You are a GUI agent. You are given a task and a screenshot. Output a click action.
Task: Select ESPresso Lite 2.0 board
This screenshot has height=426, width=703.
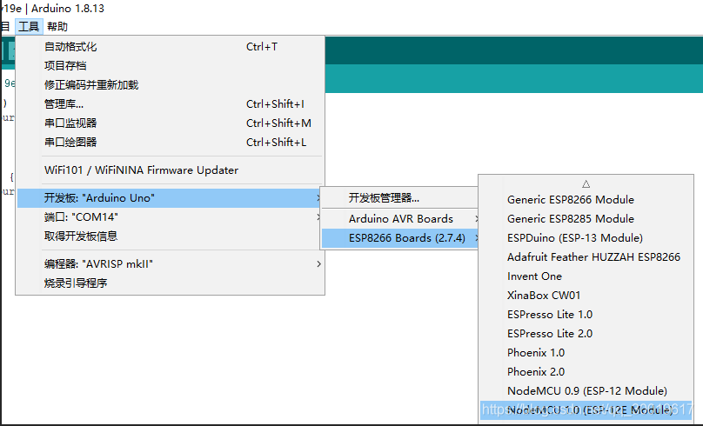coord(586,334)
